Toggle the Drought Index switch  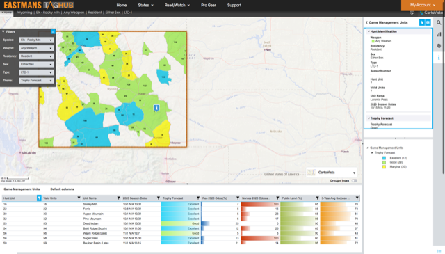(355, 181)
